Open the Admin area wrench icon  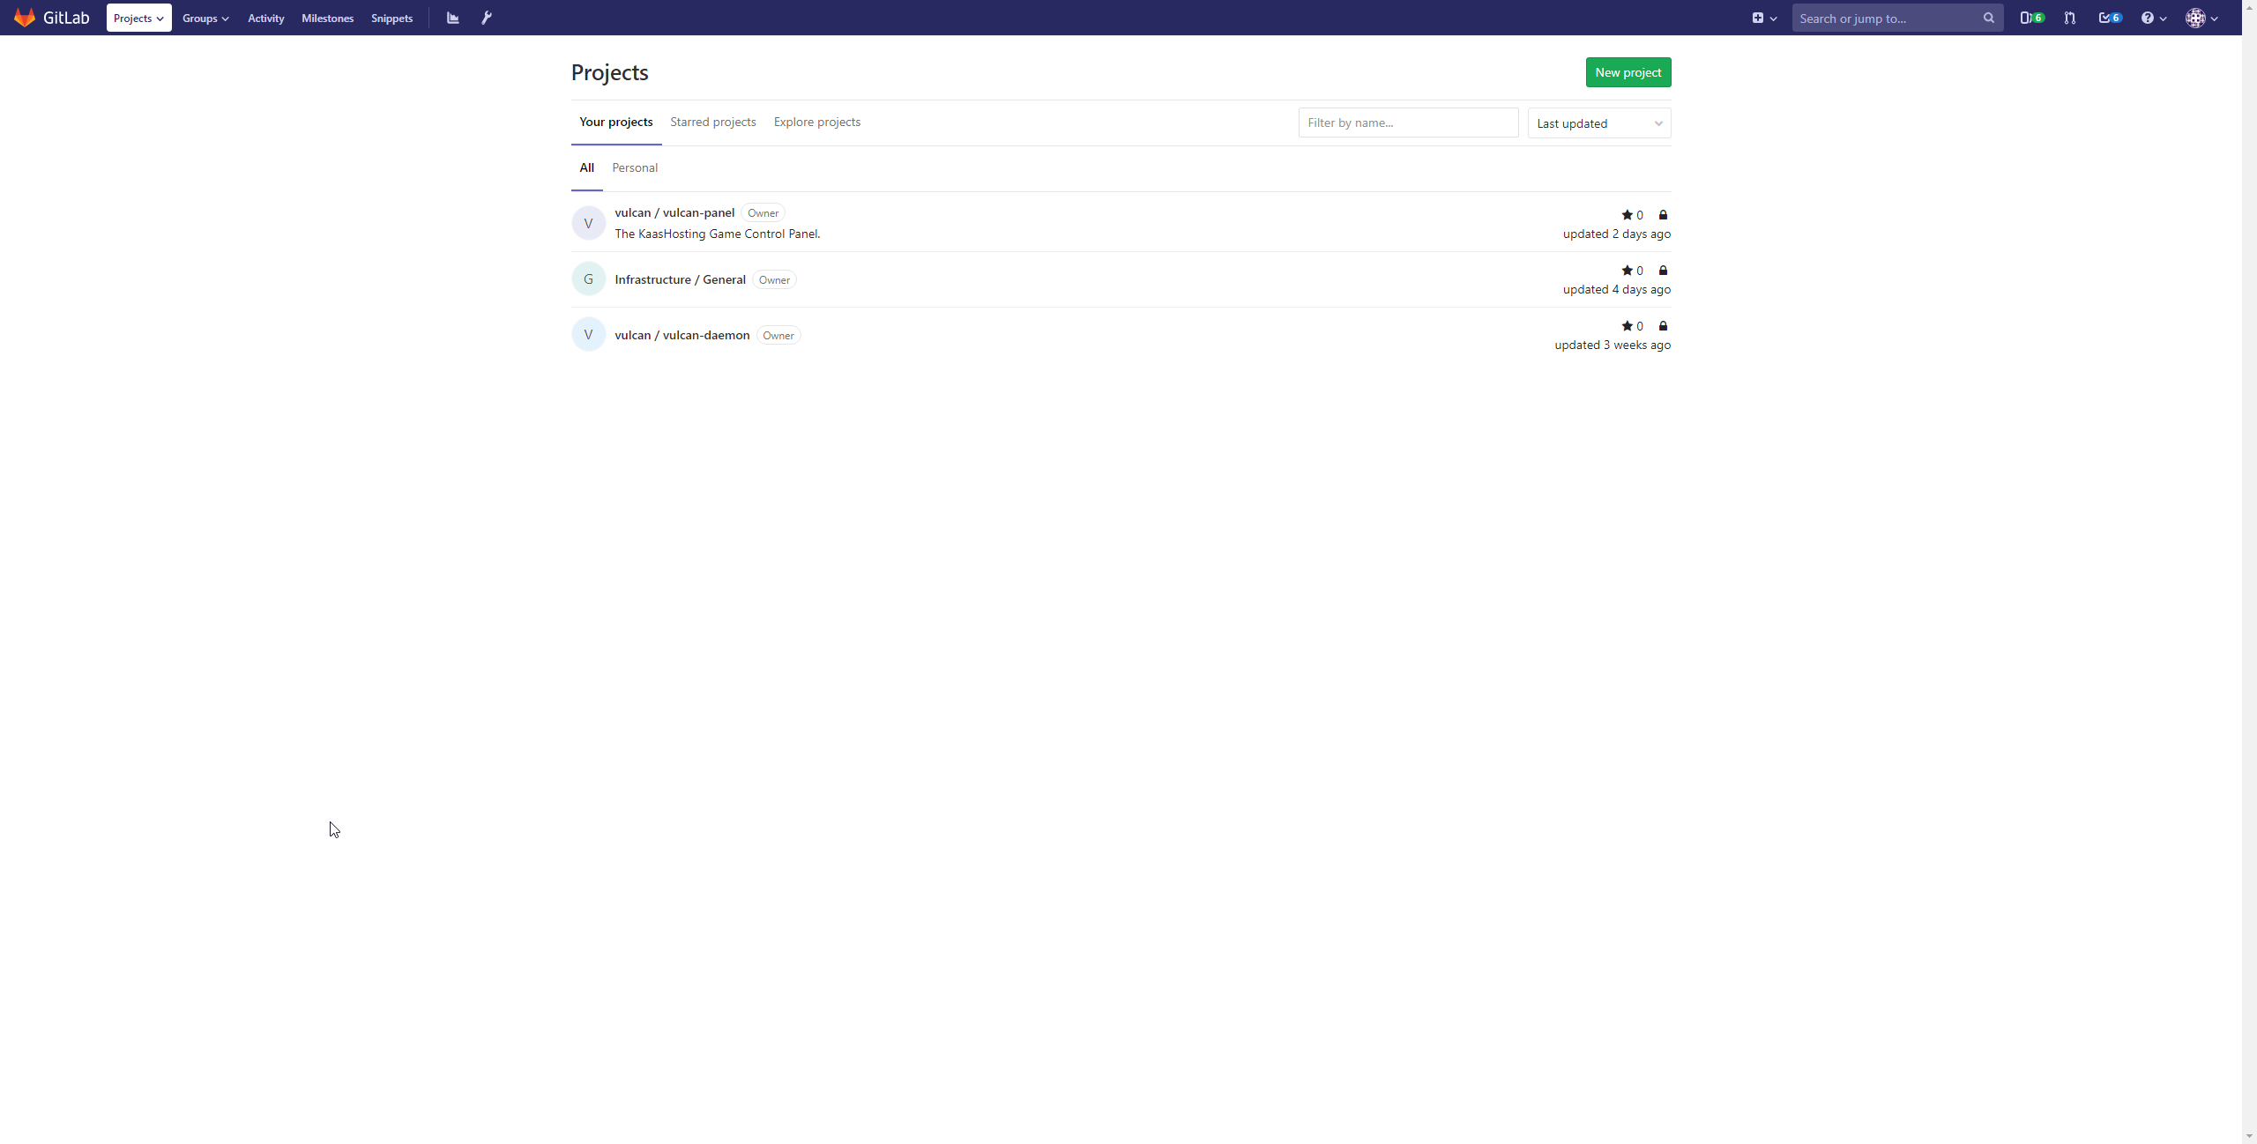tap(487, 18)
